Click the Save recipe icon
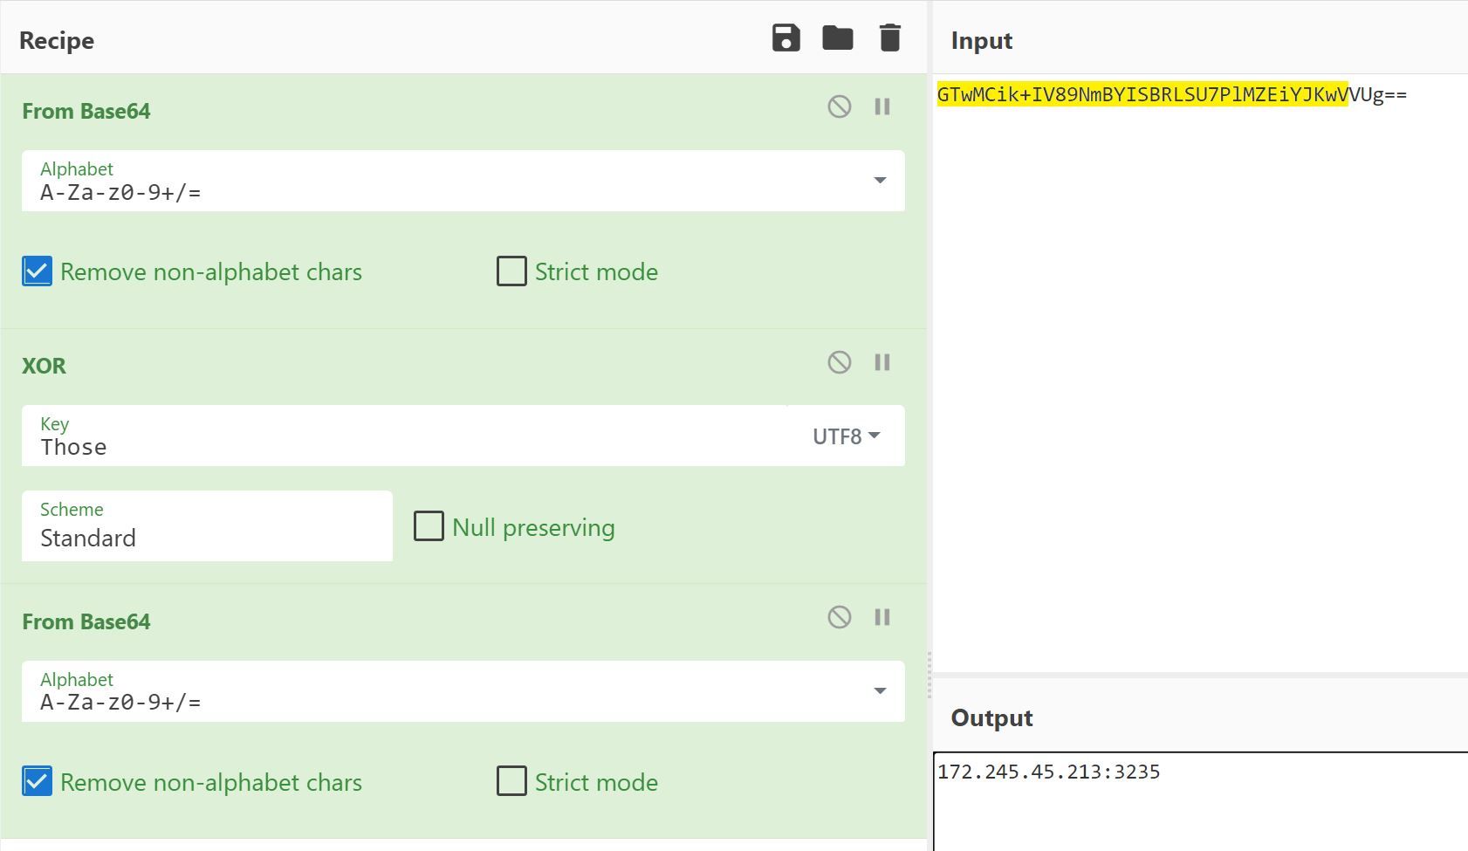The height and width of the screenshot is (851, 1468). 785,38
